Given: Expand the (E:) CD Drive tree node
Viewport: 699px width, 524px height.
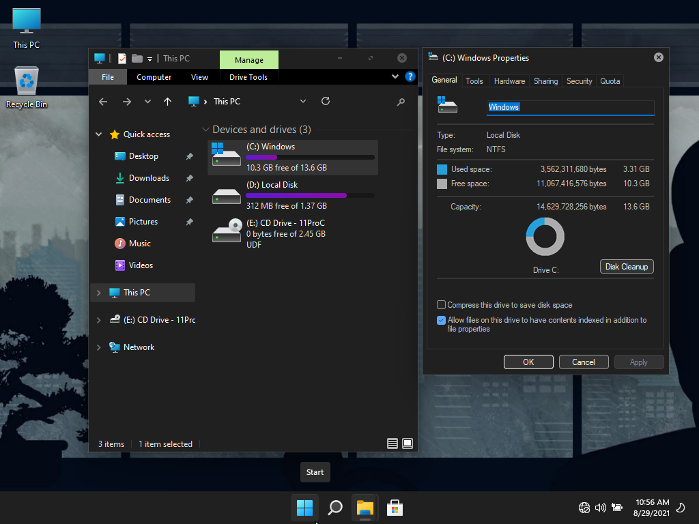Looking at the screenshot, I should coord(98,320).
